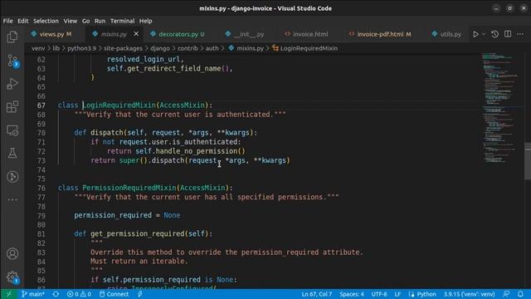
Task: Select interpreter 3.9.15 venv
Action: click(470, 294)
